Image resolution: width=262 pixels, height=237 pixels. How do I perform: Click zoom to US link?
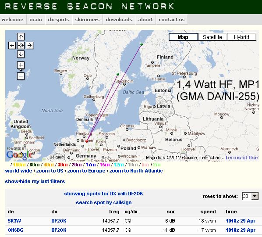click(50, 171)
